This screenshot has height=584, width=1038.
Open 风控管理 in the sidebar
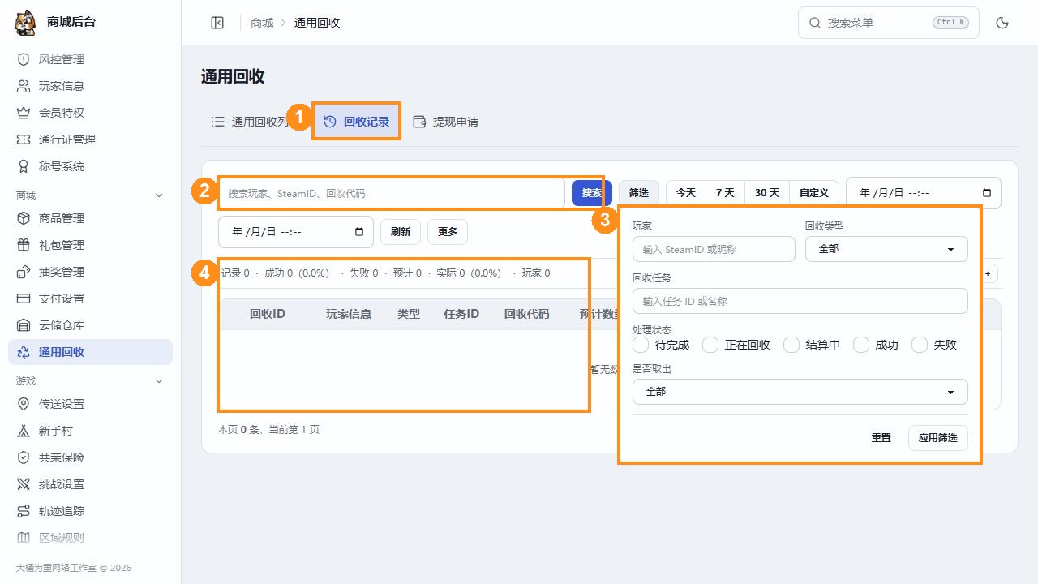(x=90, y=59)
